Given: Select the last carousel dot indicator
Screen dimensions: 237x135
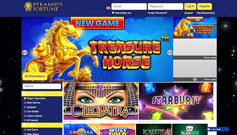Looking at the screenshot, I should click(x=111, y=77).
